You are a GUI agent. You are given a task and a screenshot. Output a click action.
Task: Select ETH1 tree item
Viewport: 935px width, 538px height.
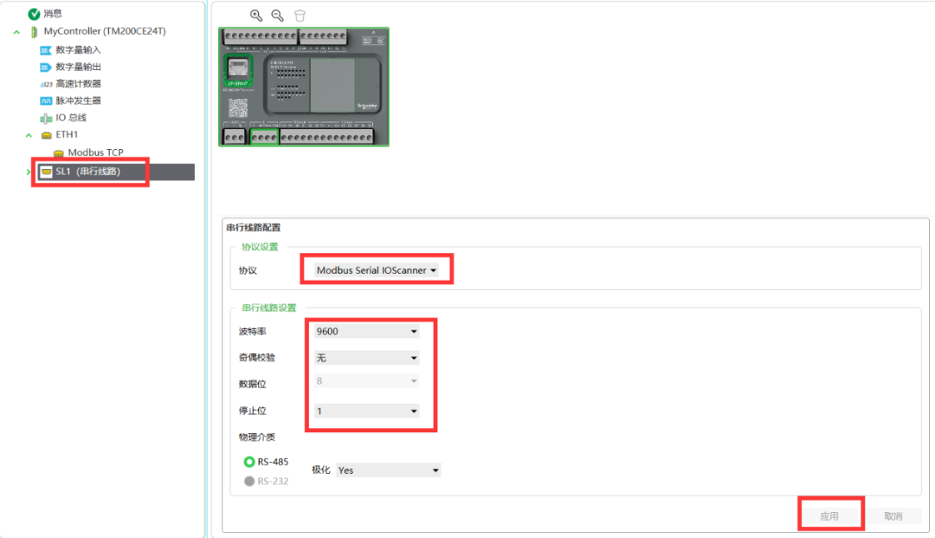pos(67,135)
